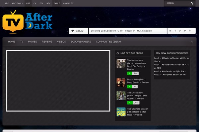Open the Facebook social icon
Viewport: 199px width, 132px height.
tap(175, 31)
